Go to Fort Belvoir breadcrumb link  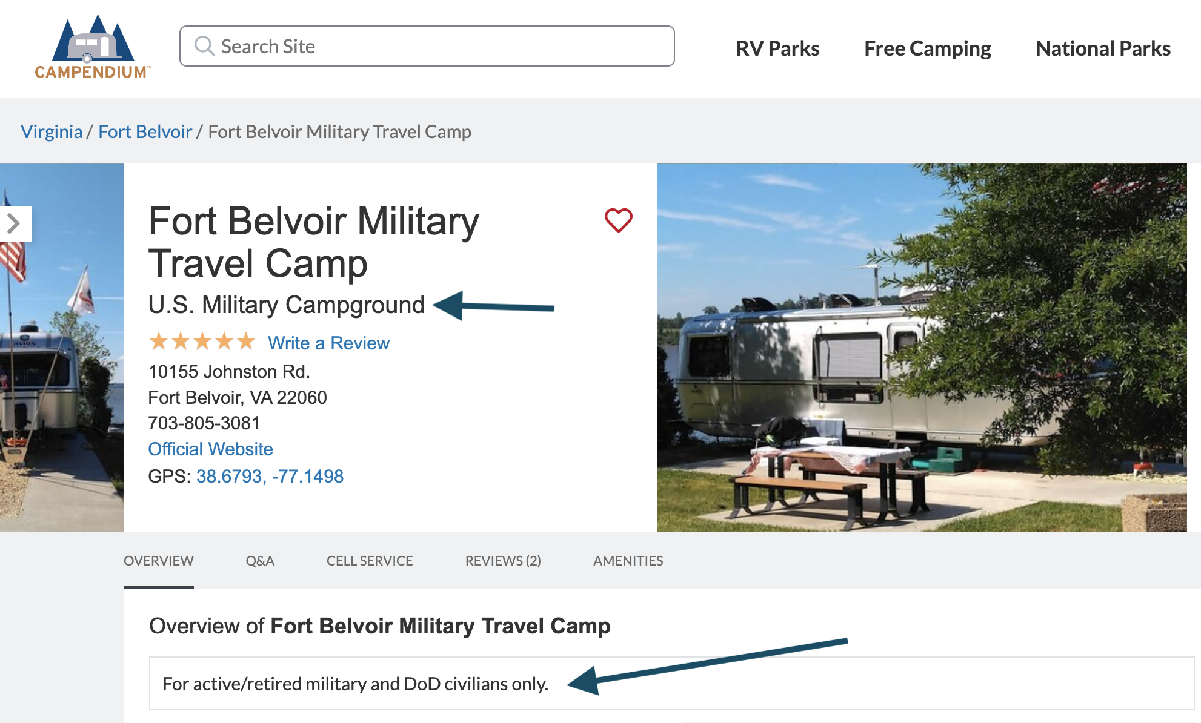pyautogui.click(x=145, y=131)
